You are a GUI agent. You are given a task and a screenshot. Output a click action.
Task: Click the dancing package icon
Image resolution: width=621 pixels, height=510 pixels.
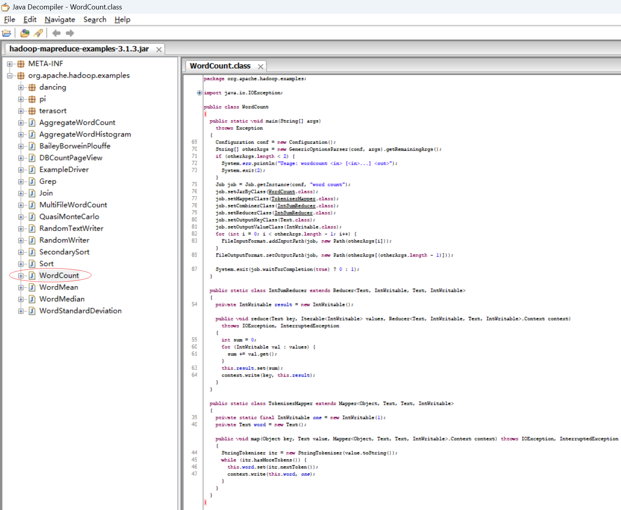[32, 87]
